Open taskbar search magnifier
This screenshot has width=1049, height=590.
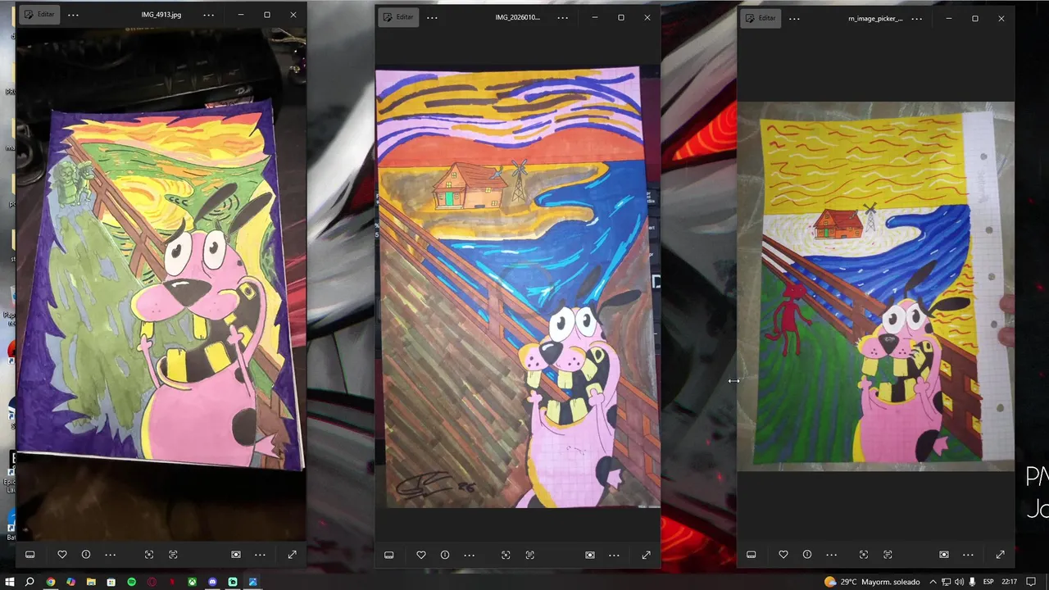coord(30,582)
